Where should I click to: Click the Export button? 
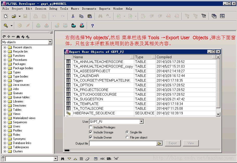tap(172, 143)
